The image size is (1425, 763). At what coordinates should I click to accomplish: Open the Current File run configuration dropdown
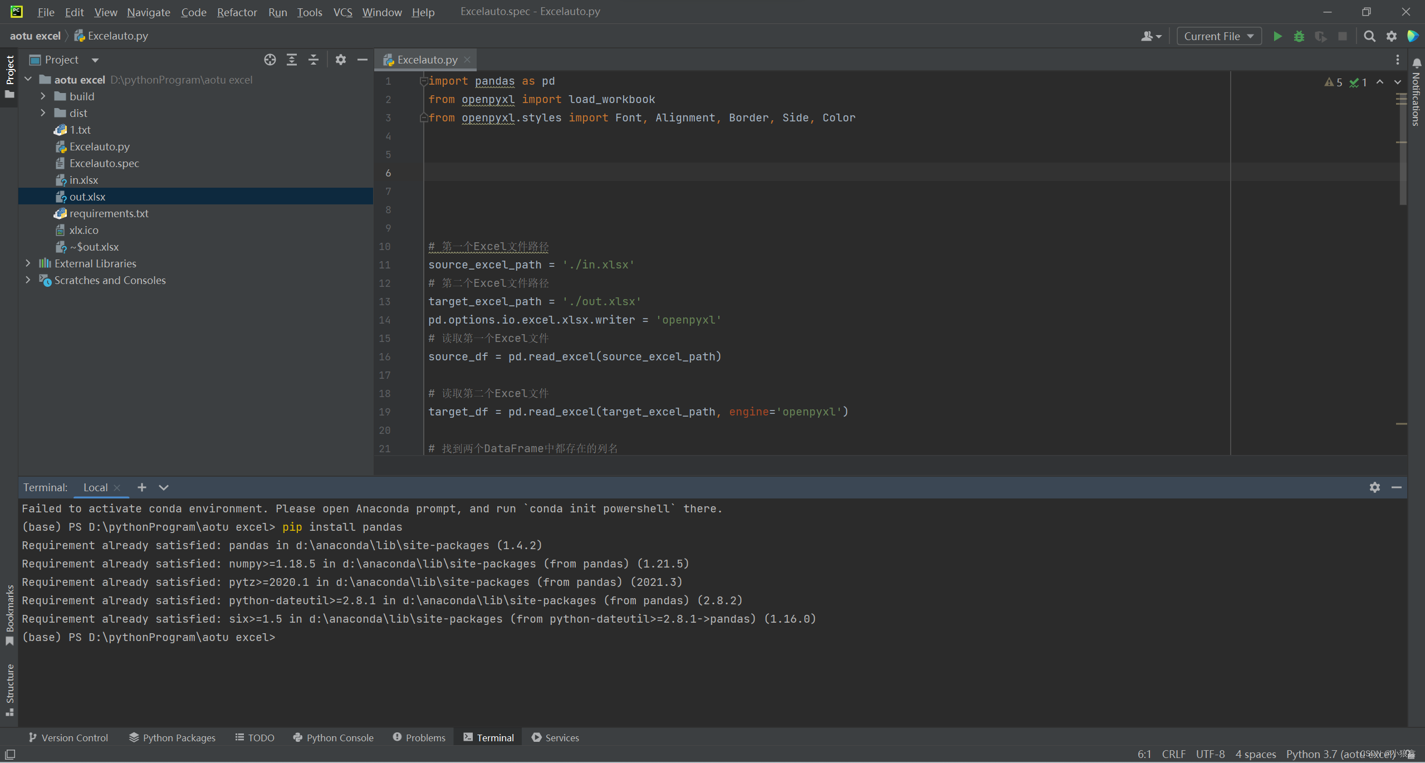click(1218, 36)
